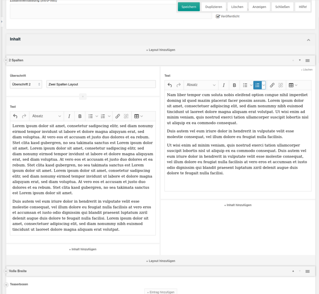Open the table menu in the right editor
The width and height of the screenshot is (319, 294).
pyautogui.click(x=293, y=85)
